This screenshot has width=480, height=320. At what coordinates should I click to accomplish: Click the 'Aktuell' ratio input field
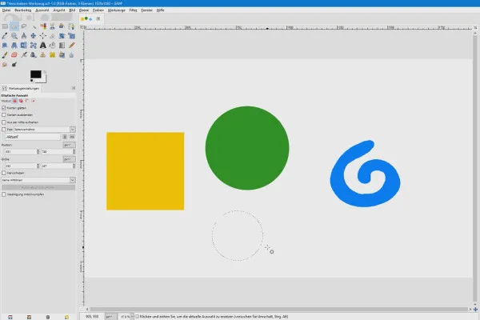click(33, 137)
